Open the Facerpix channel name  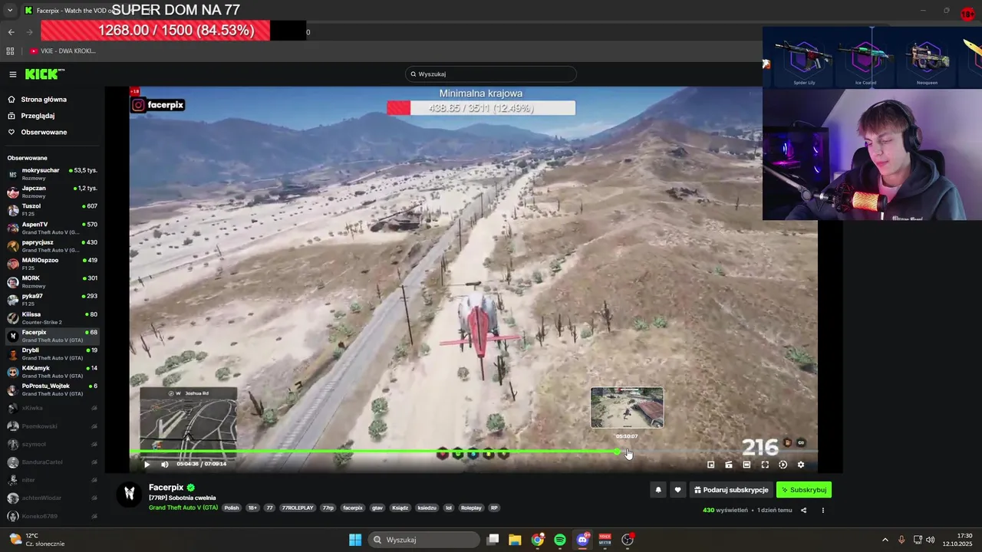(x=166, y=488)
